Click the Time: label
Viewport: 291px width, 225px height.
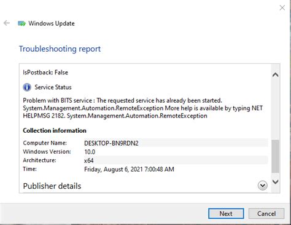point(30,169)
